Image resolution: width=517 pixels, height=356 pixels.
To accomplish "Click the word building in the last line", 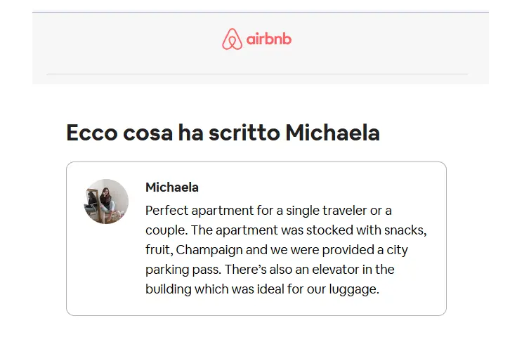I will [x=169, y=290].
